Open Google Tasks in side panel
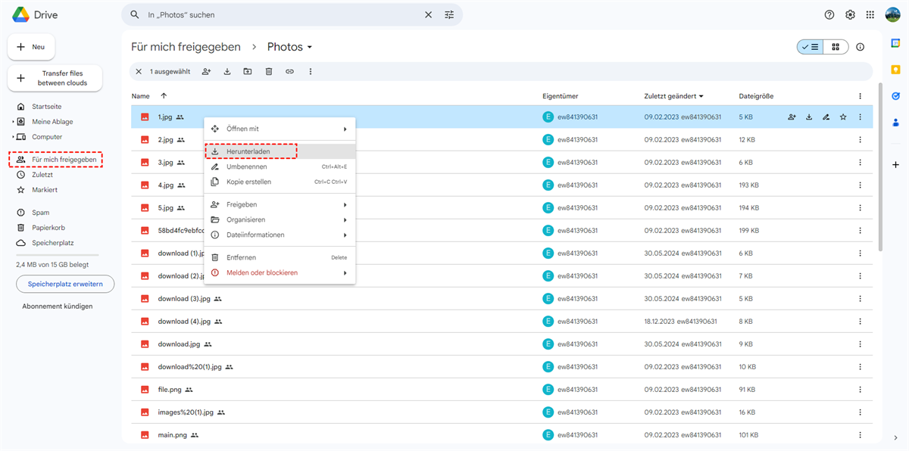Screen dimensions: 909x451 tap(896, 96)
